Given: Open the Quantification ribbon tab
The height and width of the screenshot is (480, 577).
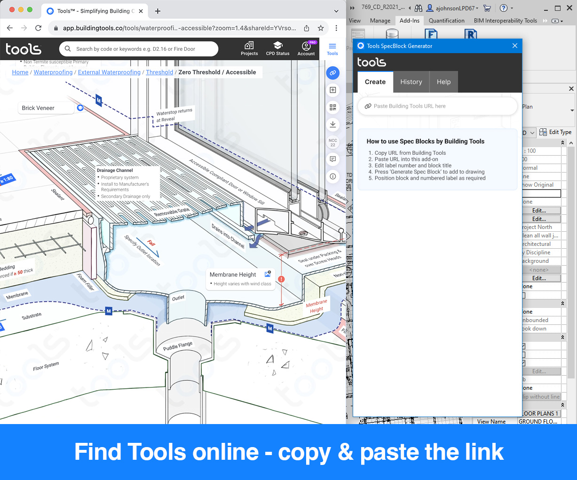Looking at the screenshot, I should coord(447,21).
